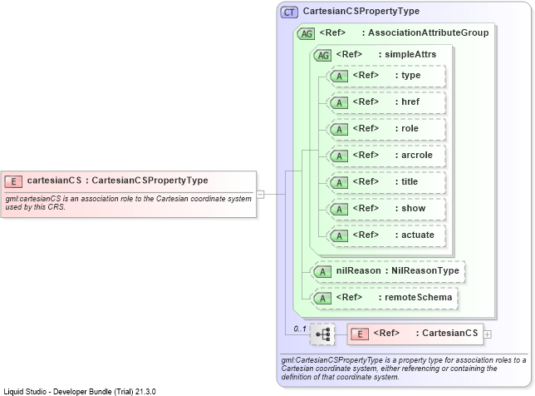Click the A icon of remoteSchema attribute

point(322,299)
